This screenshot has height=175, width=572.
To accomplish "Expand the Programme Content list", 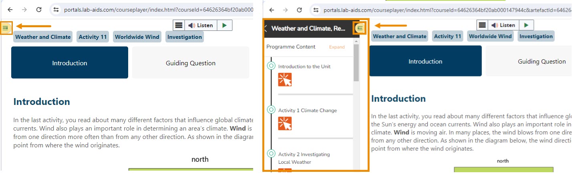I will (x=336, y=47).
